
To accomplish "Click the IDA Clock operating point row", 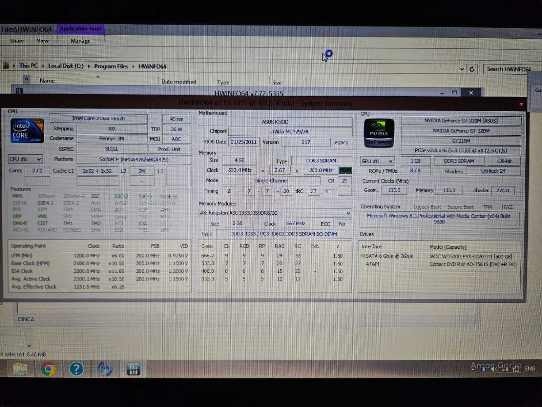I will click(x=99, y=271).
